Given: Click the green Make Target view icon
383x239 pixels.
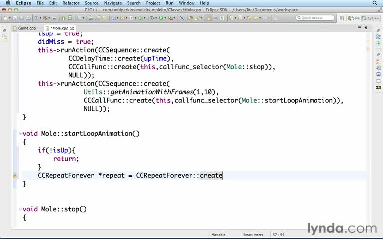Looking at the screenshot, I should click(x=378, y=44).
